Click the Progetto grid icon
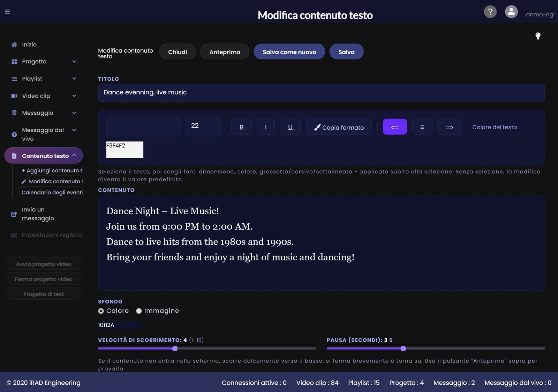Image resolution: width=558 pixels, height=392 pixels. (14, 62)
